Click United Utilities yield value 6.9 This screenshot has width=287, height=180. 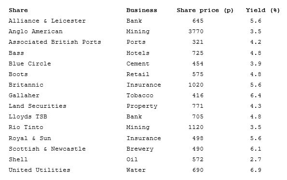coord(256,170)
